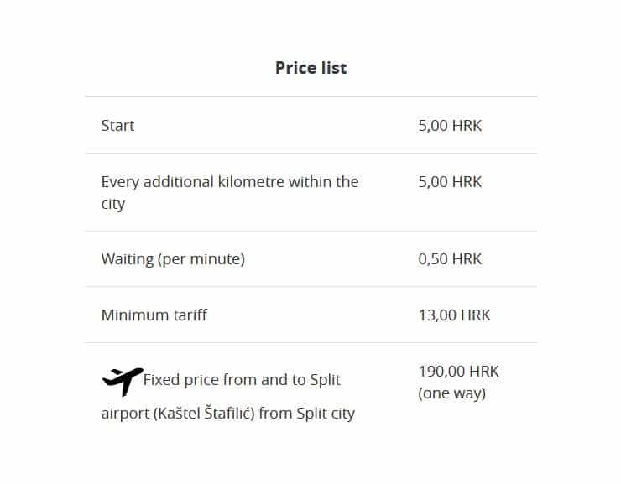Screen dimensions: 621x484
Task: Click the Price list heading
Action: [x=310, y=68]
